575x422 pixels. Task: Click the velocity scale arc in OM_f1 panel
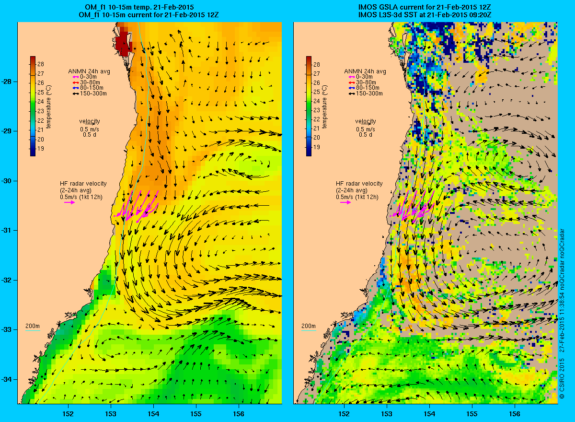click(90, 125)
